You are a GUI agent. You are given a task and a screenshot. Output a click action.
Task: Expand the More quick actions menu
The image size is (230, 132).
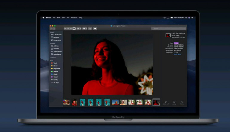tap(182, 102)
